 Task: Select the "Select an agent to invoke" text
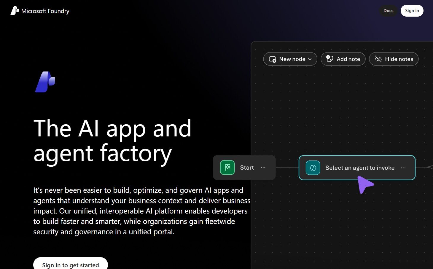360,168
